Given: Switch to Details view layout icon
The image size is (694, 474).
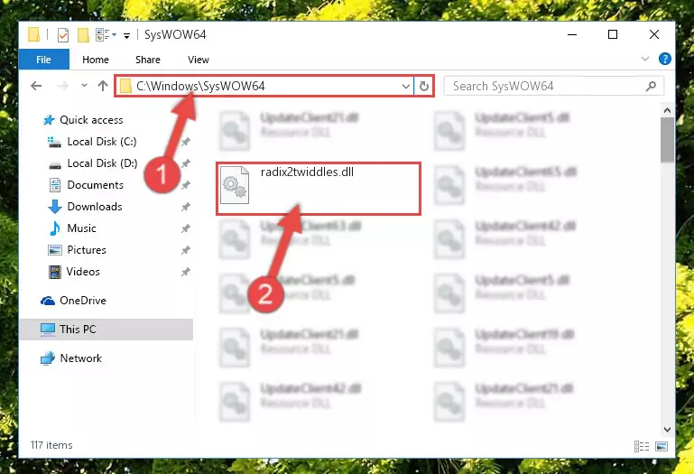Looking at the screenshot, I should (642, 447).
